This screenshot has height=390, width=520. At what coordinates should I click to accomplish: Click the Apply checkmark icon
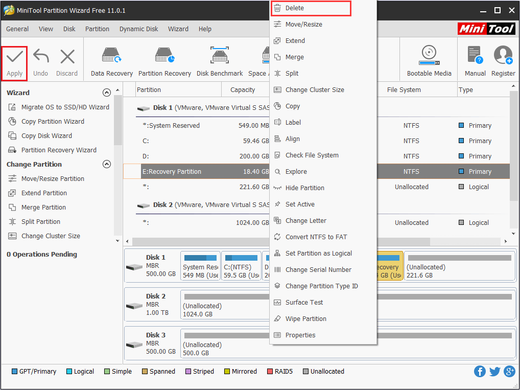15,56
